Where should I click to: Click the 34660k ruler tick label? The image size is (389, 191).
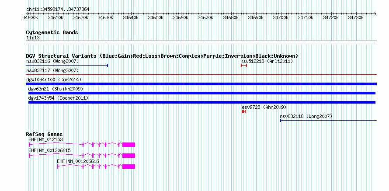coord(181,17)
